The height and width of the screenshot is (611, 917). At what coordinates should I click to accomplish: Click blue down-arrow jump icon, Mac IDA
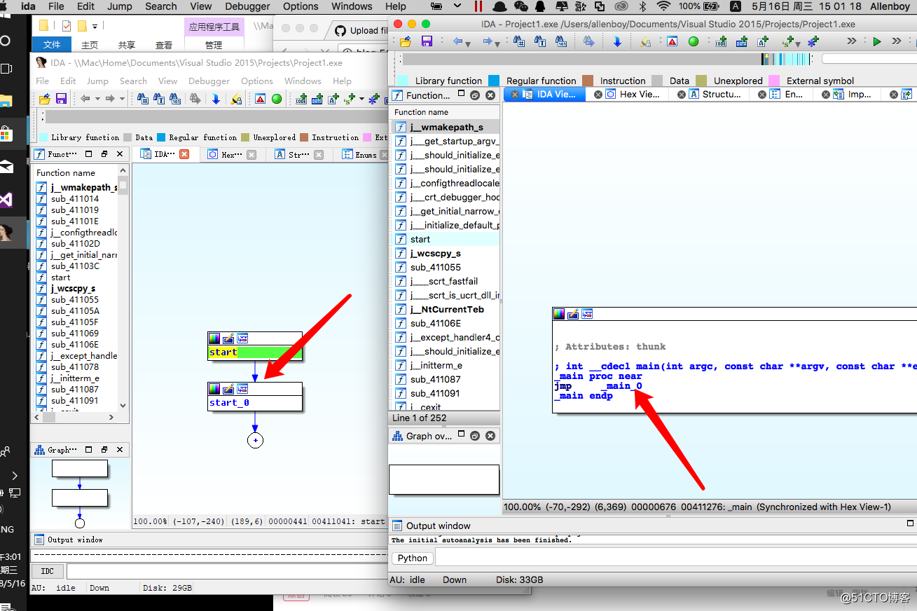(617, 41)
